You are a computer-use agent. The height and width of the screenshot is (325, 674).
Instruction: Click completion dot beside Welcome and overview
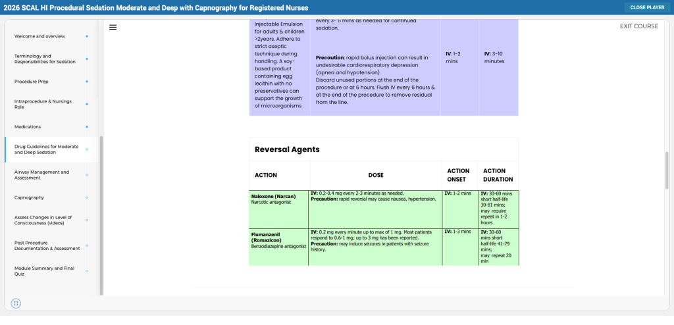[87, 37]
